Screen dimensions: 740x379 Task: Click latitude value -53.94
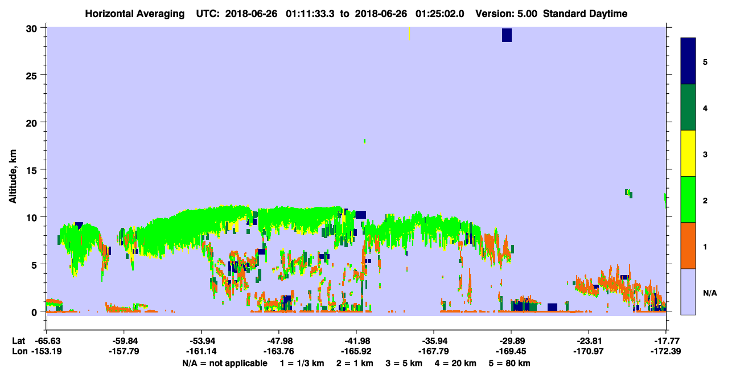202,341
